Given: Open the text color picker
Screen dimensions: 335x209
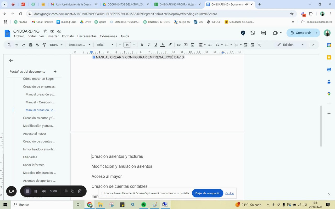Looking at the screenshot, I should click(163, 45).
